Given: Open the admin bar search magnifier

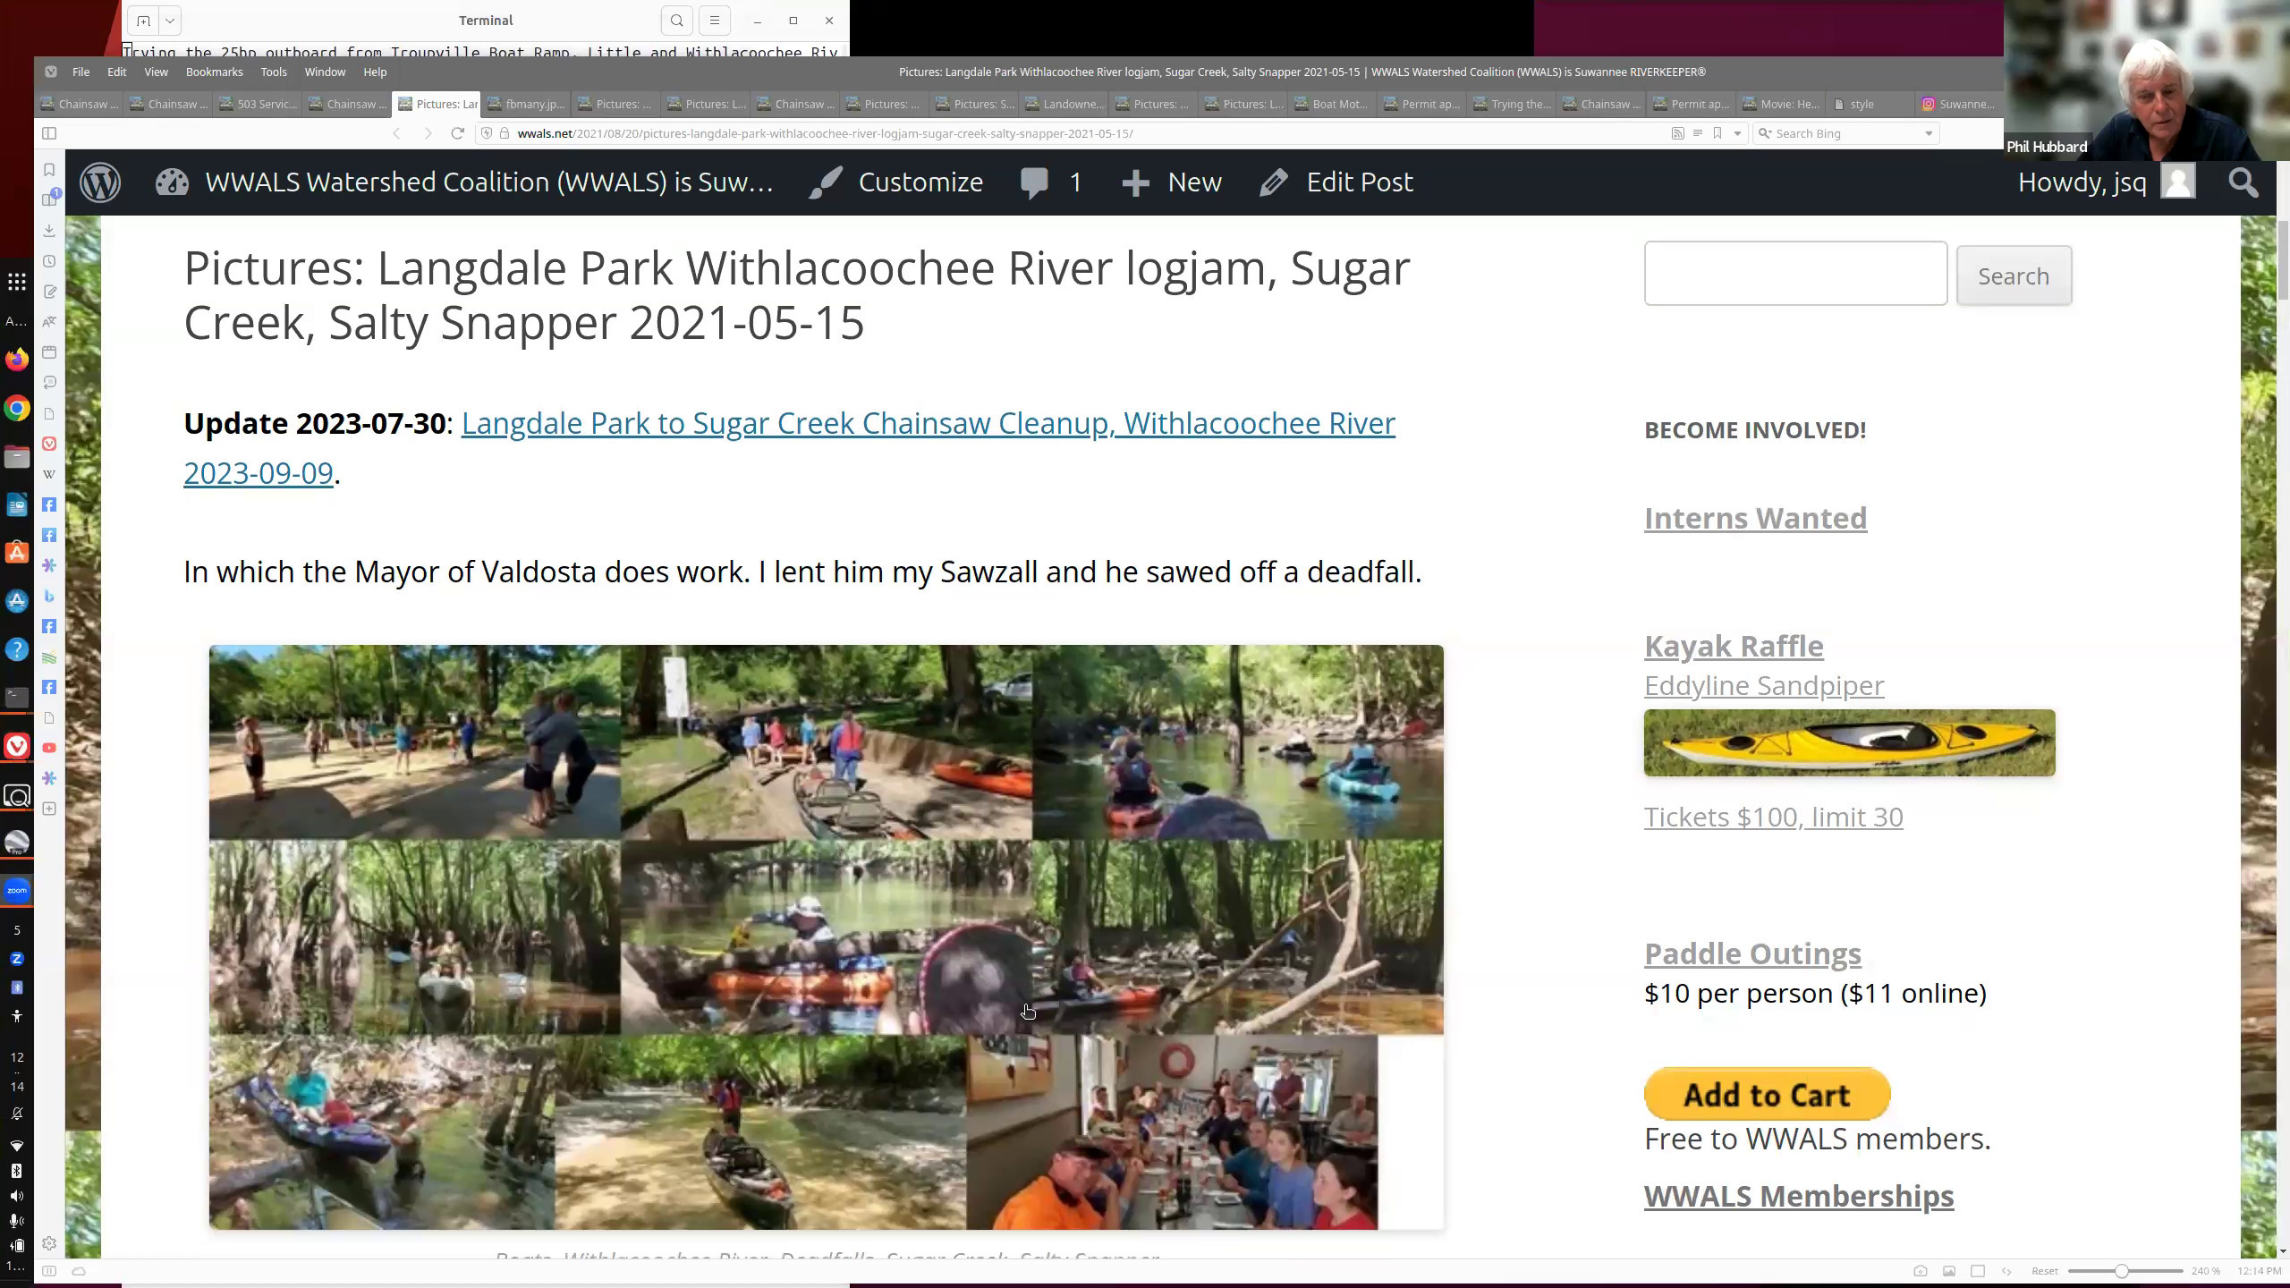Looking at the screenshot, I should [2243, 182].
